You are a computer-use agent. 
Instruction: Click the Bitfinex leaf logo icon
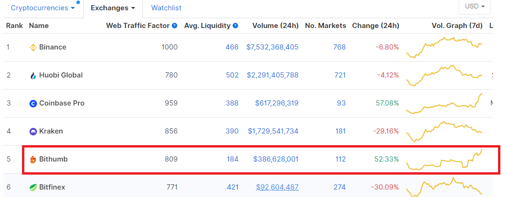point(33,187)
